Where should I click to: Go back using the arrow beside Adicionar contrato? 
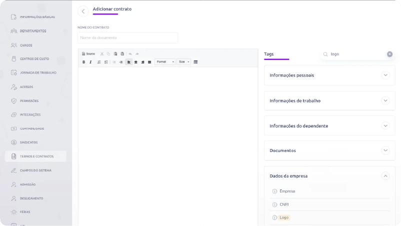click(x=83, y=11)
